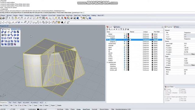This screenshot has width=195, height=110.
Task: Click the light bulb icon in toolbar
Action: point(59,18)
